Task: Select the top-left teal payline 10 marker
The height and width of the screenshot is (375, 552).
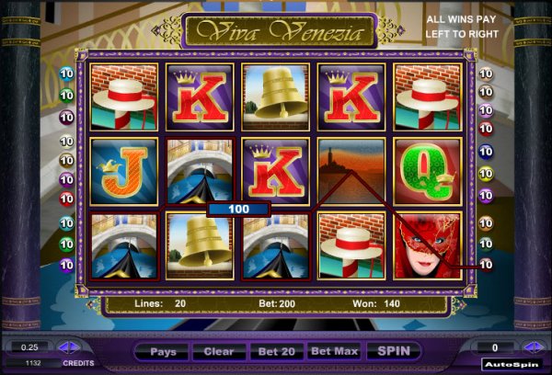Action: coord(66,74)
